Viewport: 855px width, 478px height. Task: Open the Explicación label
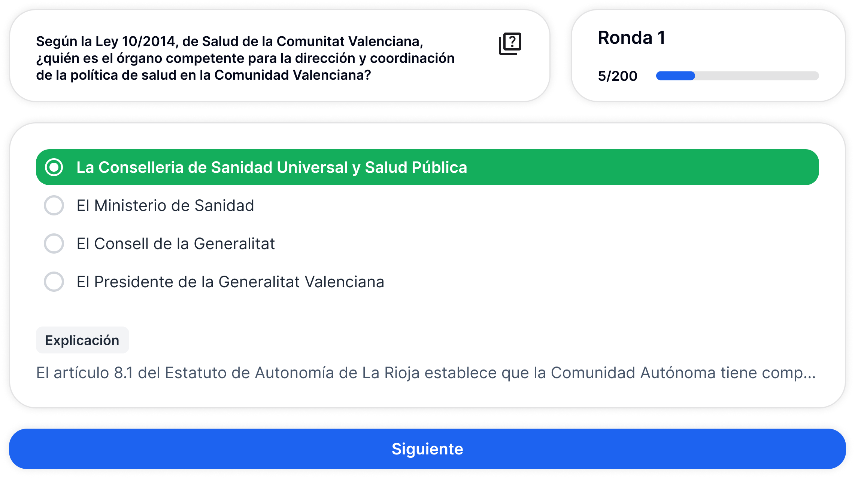click(82, 340)
